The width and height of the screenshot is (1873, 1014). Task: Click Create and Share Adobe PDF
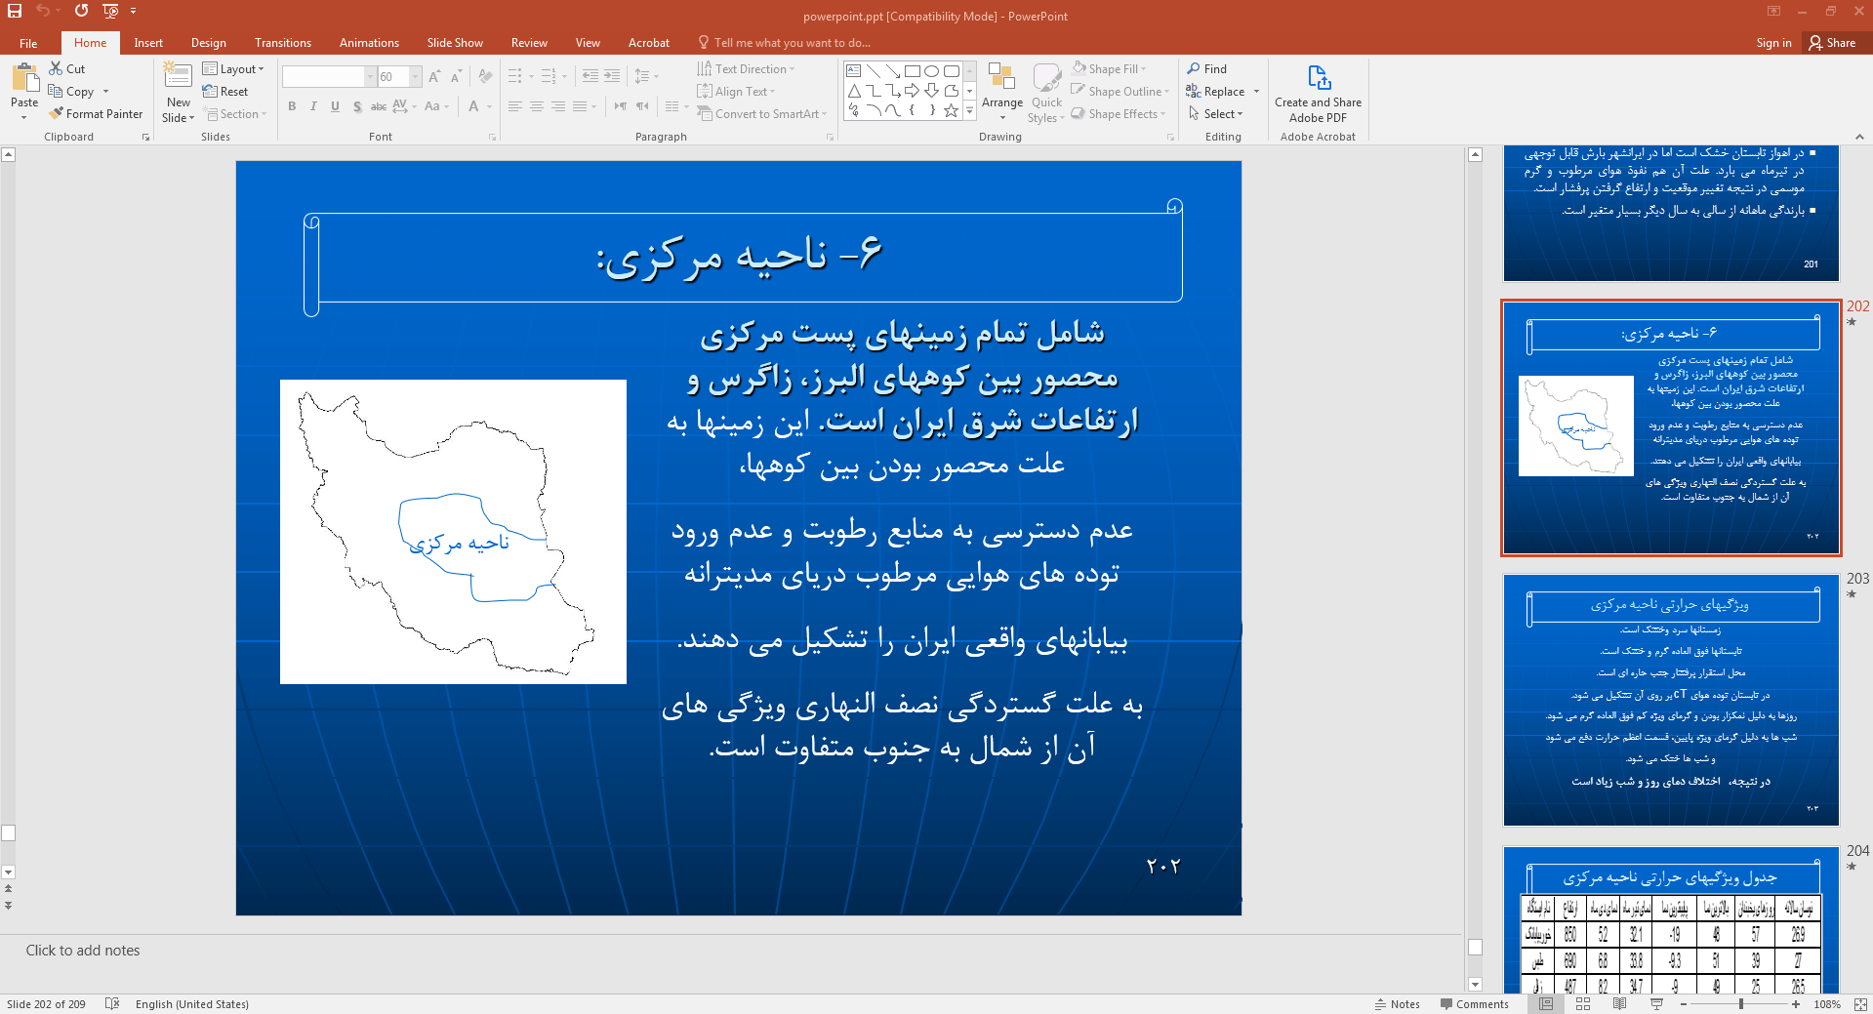[x=1318, y=94]
